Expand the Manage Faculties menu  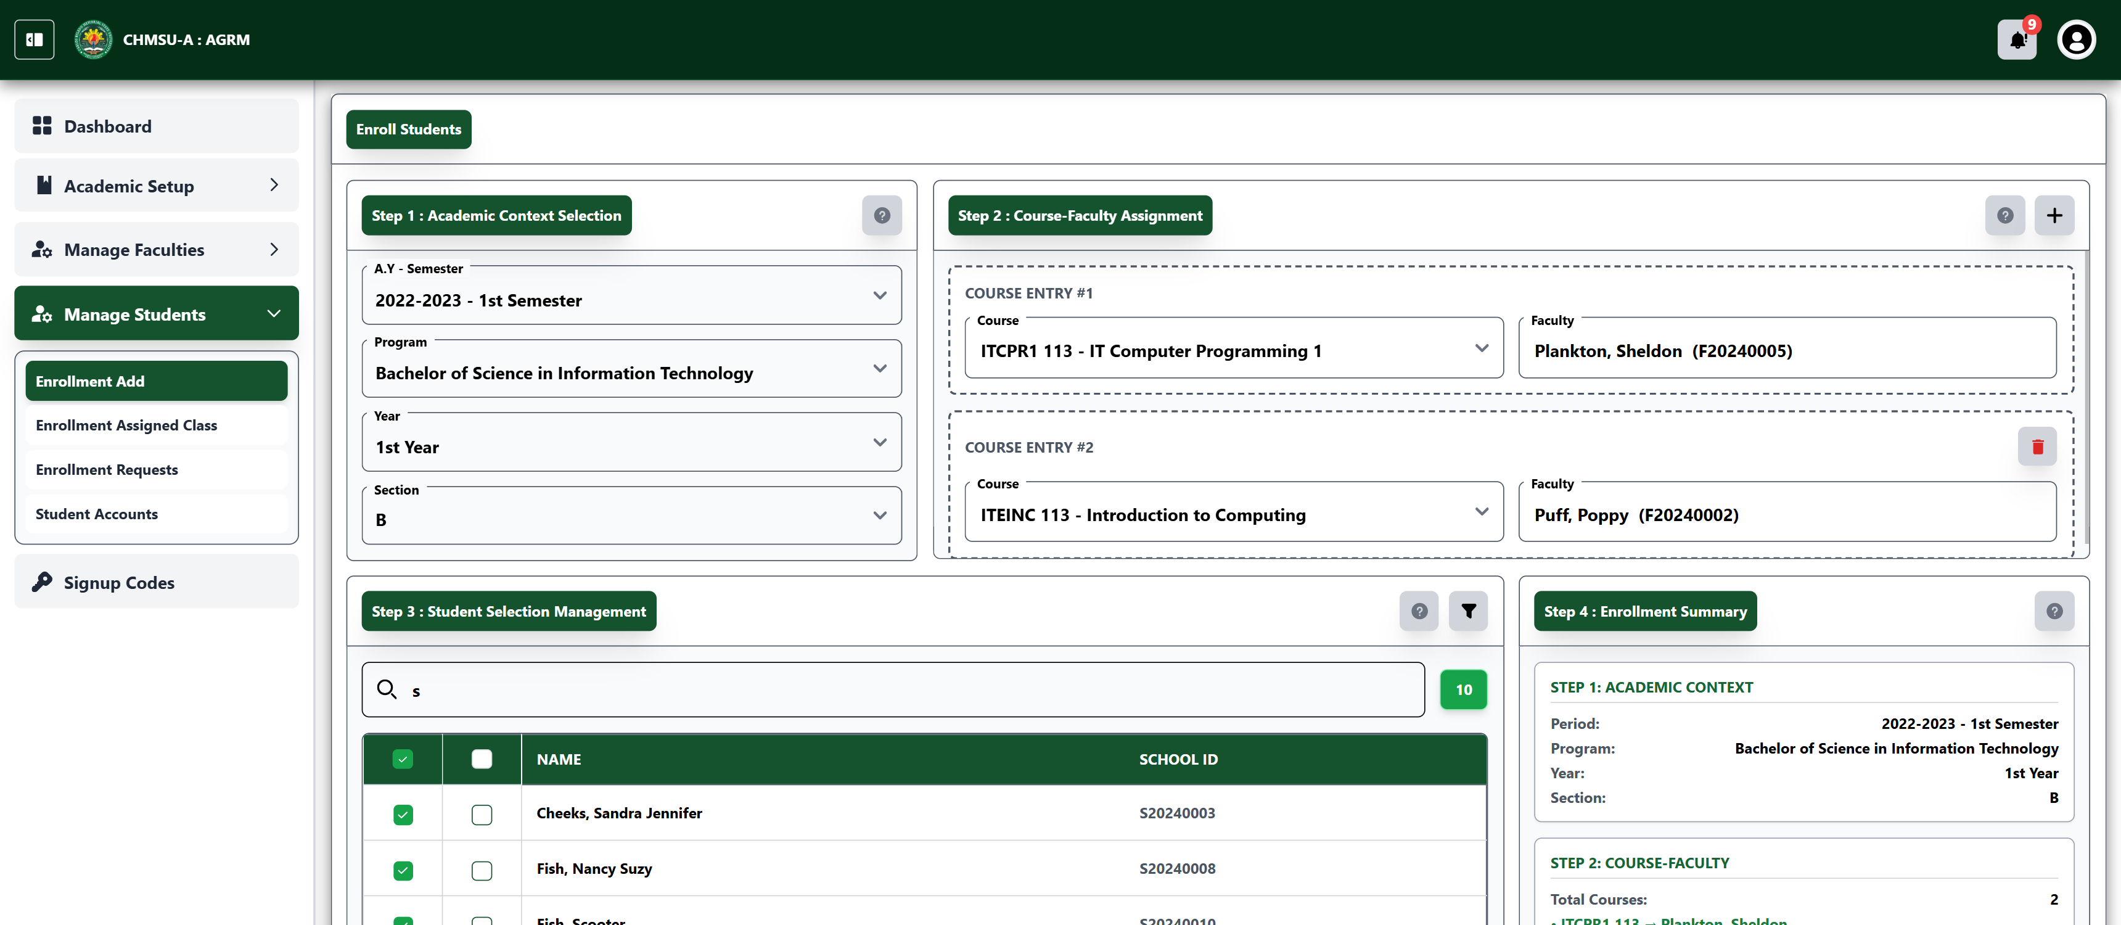click(x=157, y=250)
